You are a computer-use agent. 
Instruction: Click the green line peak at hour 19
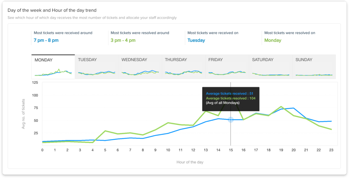click(x=281, y=106)
